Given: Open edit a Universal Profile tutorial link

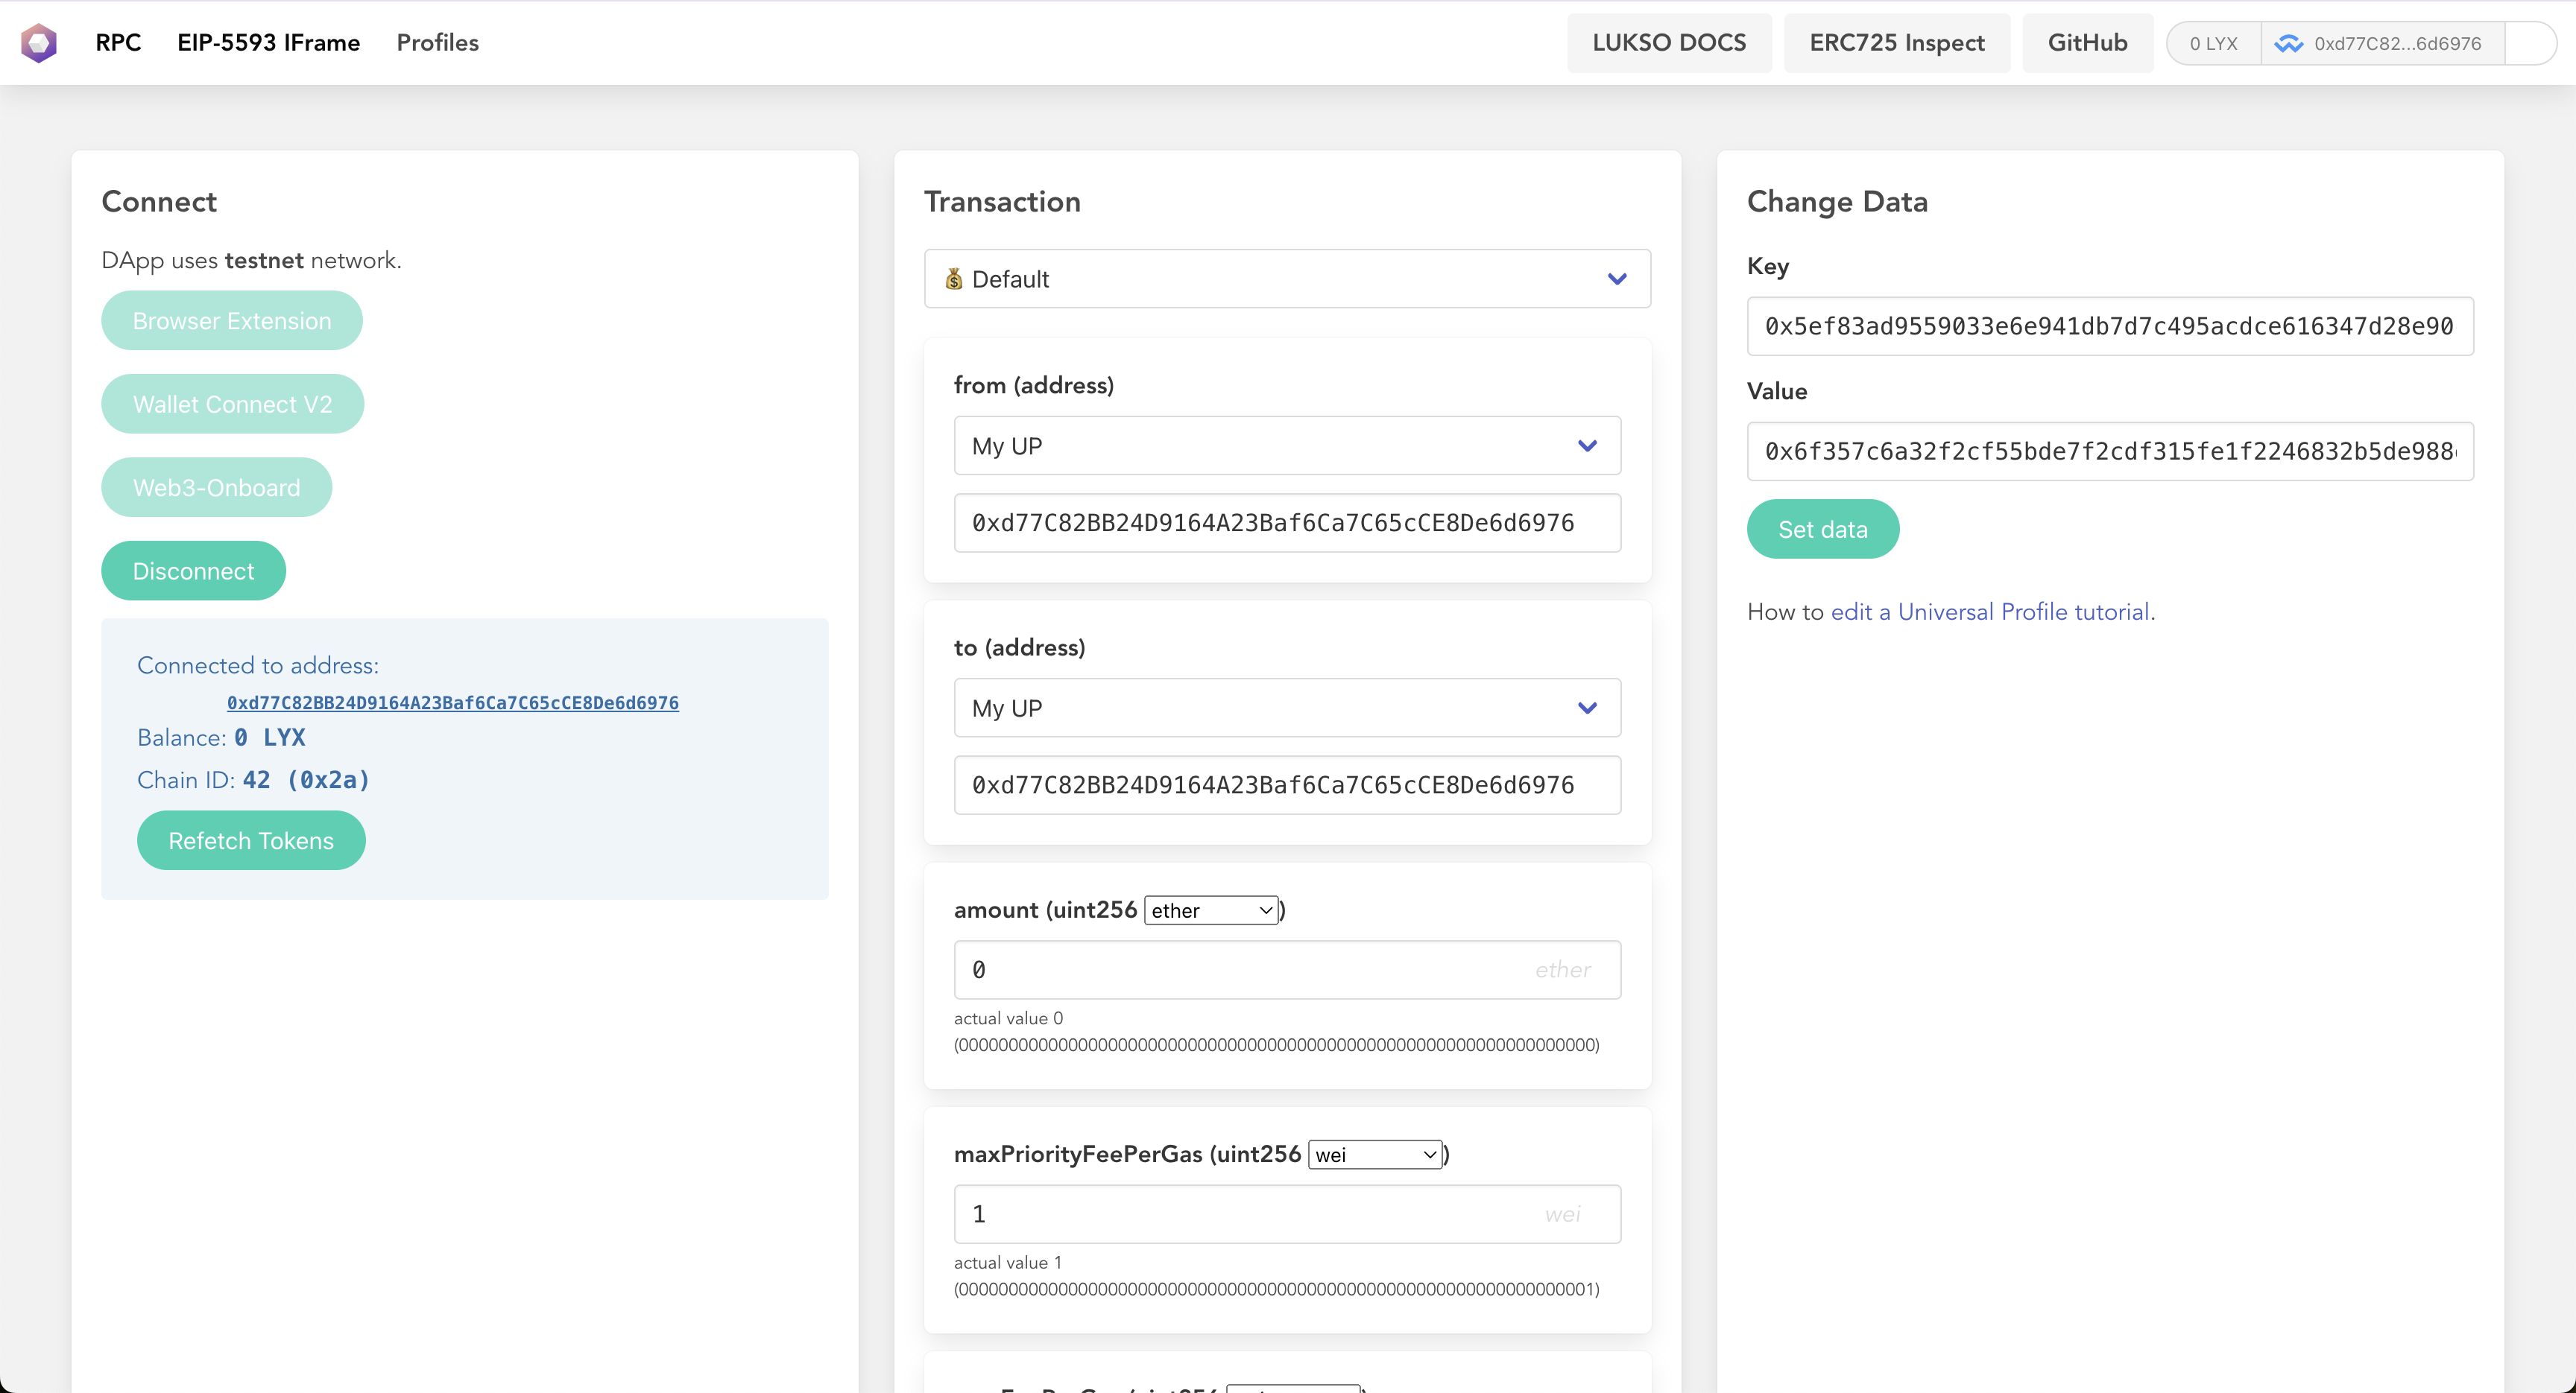Looking at the screenshot, I should pos(1990,612).
